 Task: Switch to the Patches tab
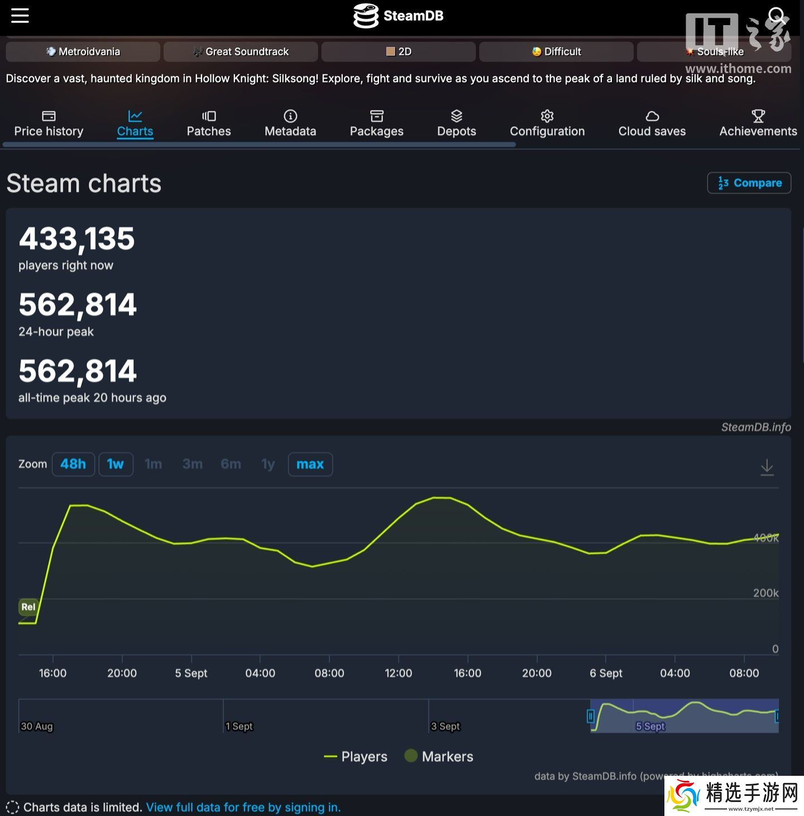click(x=208, y=123)
